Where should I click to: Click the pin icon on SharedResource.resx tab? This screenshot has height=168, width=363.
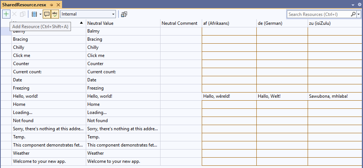(51, 4)
